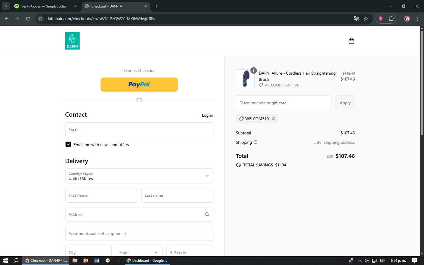This screenshot has width=424, height=265.
Task: Click the ZIP code field
Action: [190, 251]
